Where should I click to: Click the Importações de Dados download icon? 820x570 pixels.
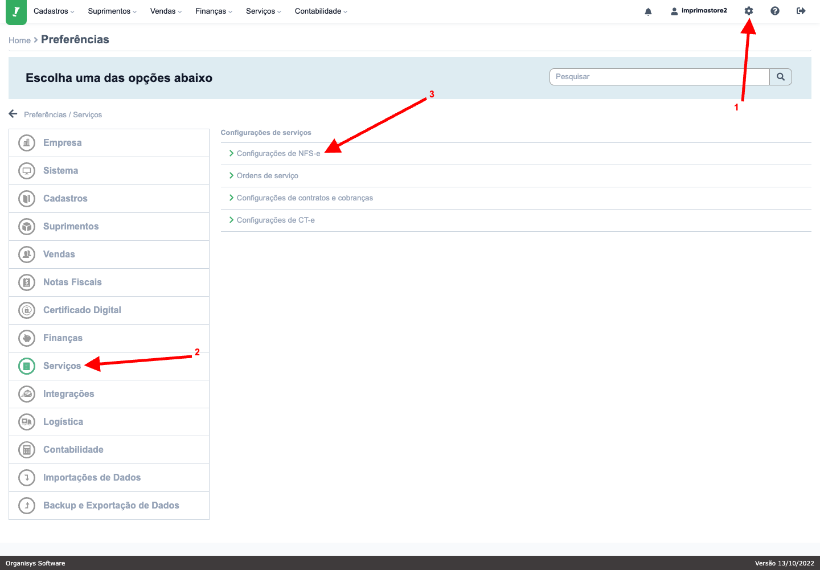[x=27, y=477]
